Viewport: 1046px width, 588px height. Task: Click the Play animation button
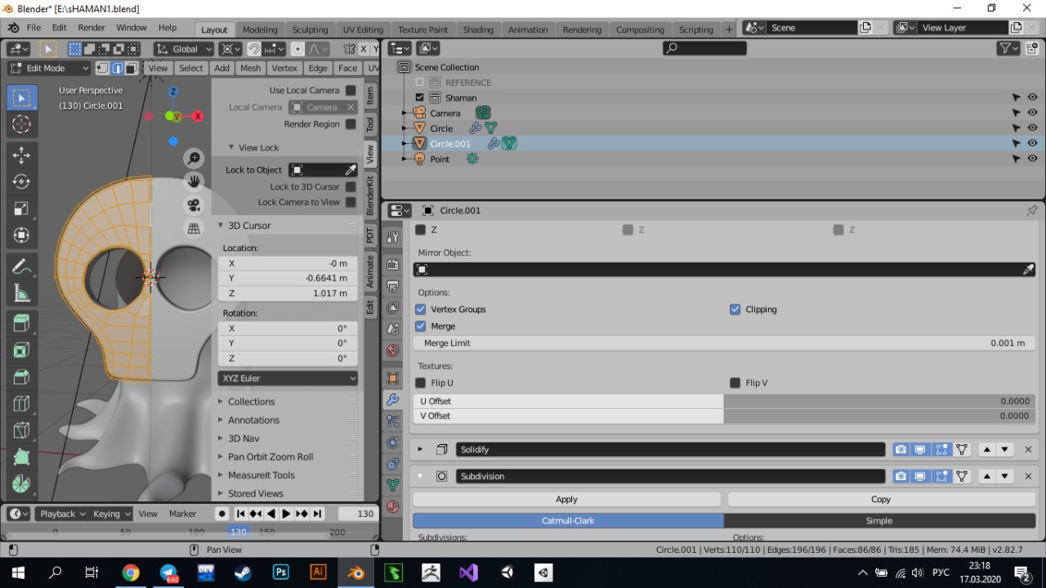tap(286, 514)
